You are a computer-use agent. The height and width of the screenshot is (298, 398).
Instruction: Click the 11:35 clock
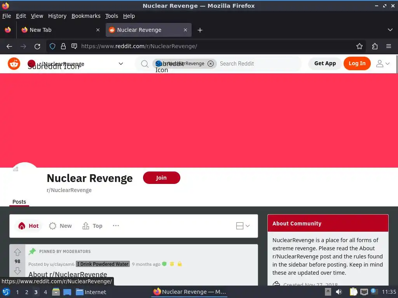tap(389, 292)
